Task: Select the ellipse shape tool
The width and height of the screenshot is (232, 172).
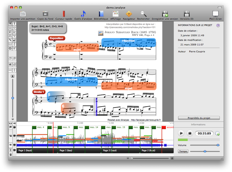Action: [14, 27]
